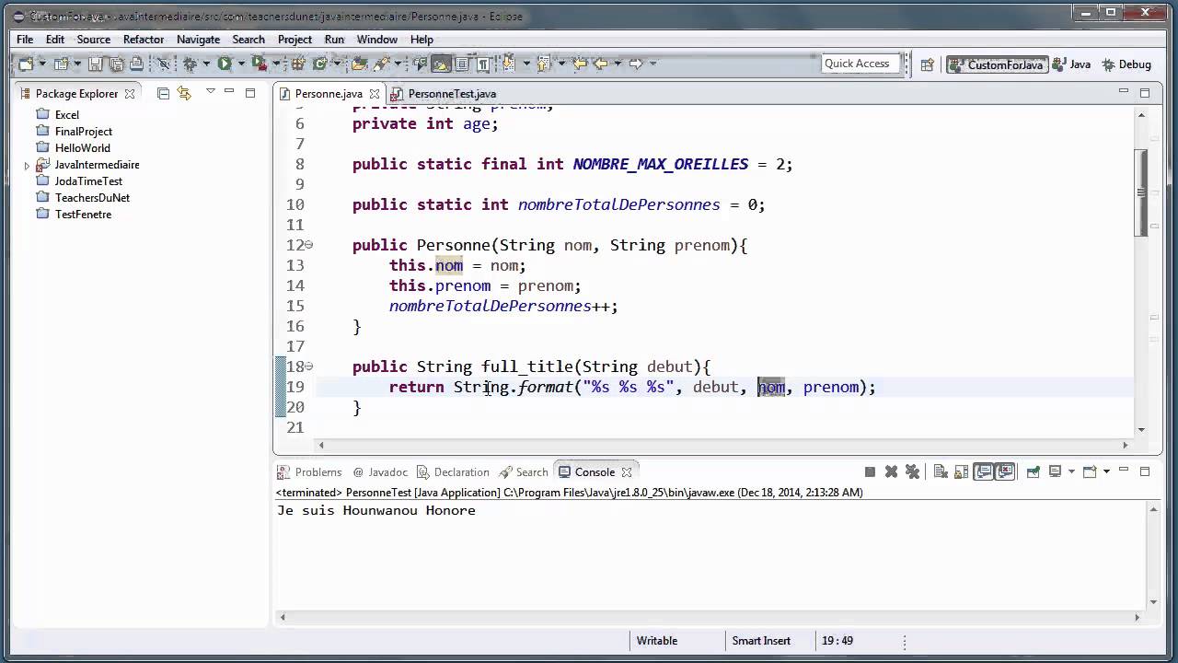Toggle Show Whitespace Characters pilcrow button

483,64
